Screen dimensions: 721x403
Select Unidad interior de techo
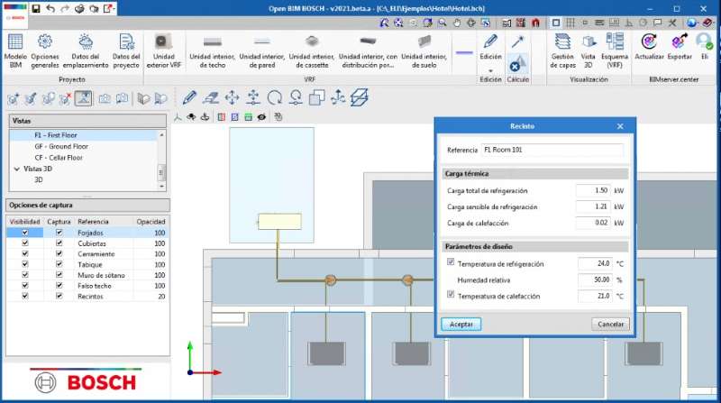pyautogui.click(x=212, y=51)
